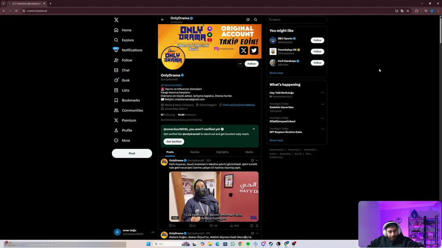The height and width of the screenshot is (248, 442).
Task: Search OnlyDrama's posts with magnifier icon
Action: click(x=256, y=20)
